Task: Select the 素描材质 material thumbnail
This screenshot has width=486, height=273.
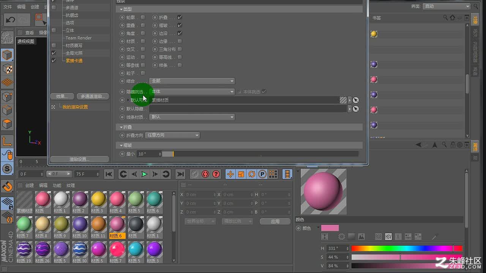Action: (24, 202)
